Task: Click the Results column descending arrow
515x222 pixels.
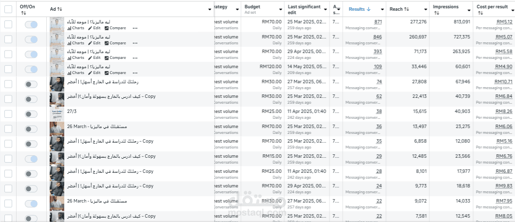Action: click(368, 9)
